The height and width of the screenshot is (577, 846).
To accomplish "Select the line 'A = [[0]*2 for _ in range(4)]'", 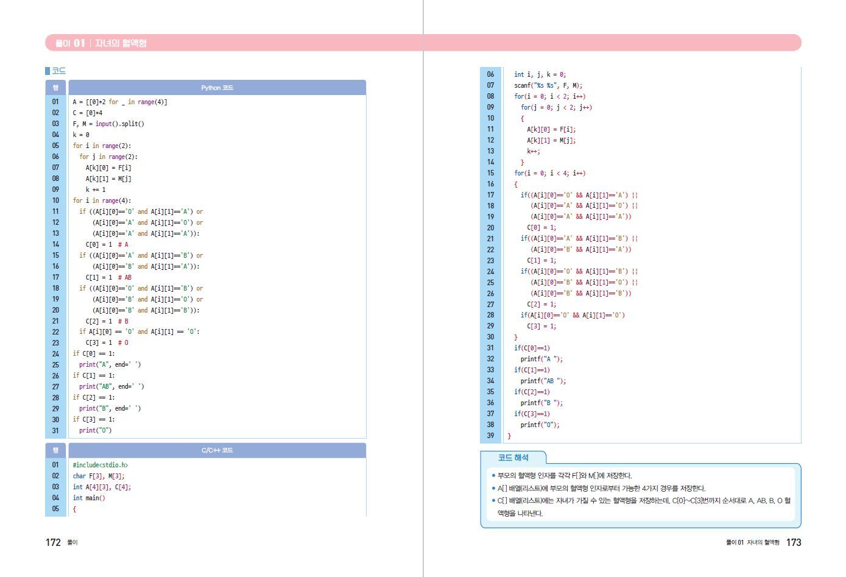I will [120, 102].
